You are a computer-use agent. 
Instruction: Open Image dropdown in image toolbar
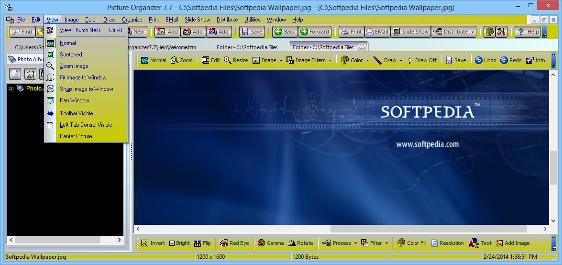coord(281,60)
